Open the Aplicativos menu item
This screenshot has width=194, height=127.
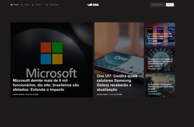click(53, 5)
